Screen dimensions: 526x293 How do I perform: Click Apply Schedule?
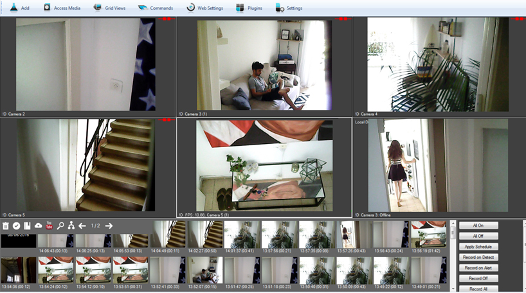pos(478,247)
